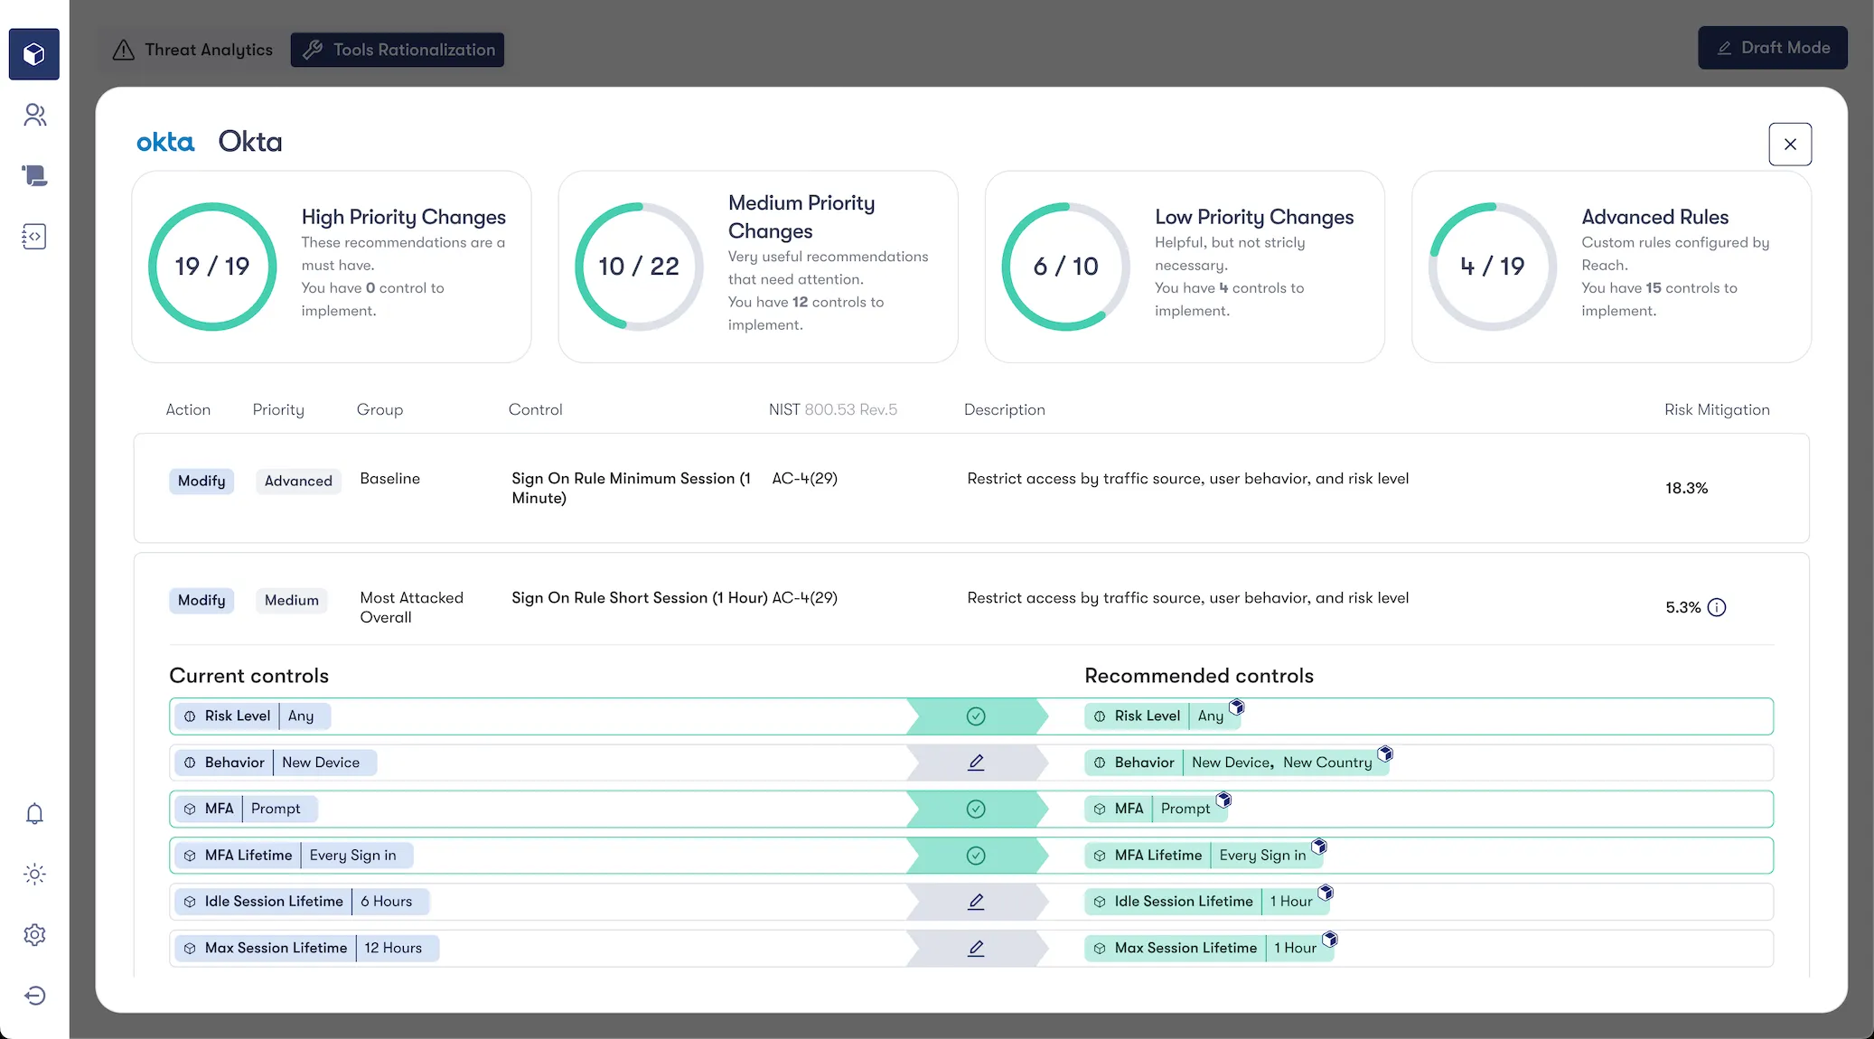1874x1039 pixels.
Task: Toggle the approved check on the Risk Level row
Action: [977, 716]
